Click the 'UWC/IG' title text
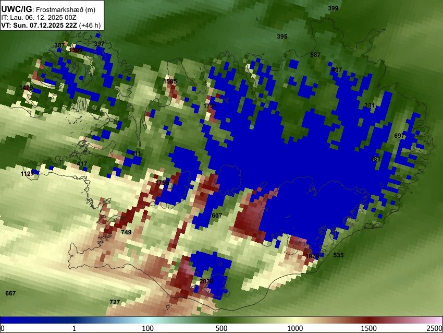Screen dimensions: 443x333 pyautogui.click(x=16, y=9)
